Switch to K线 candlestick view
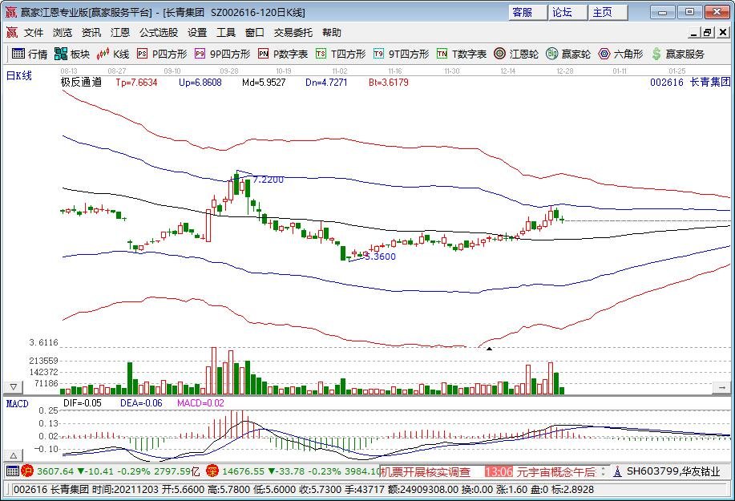The image size is (735, 501). pos(112,54)
